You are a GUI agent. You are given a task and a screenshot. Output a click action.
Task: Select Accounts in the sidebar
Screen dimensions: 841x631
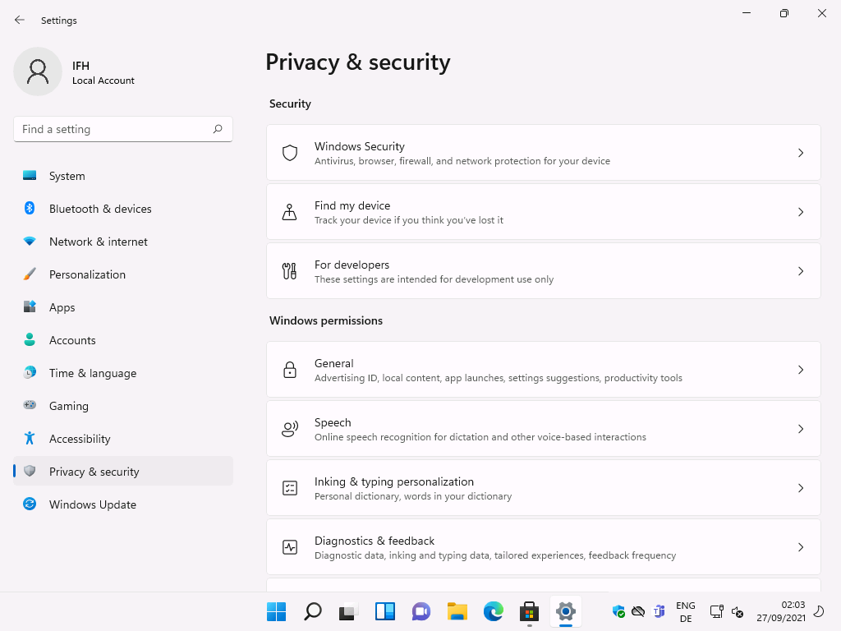(x=123, y=339)
